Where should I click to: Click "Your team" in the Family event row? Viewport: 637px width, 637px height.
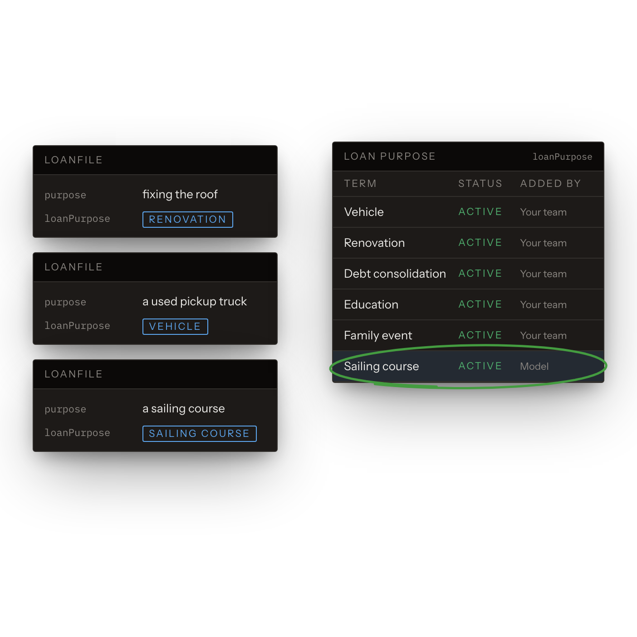coord(543,336)
